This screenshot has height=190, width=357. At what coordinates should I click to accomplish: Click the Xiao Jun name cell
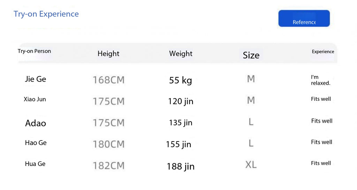point(35,99)
